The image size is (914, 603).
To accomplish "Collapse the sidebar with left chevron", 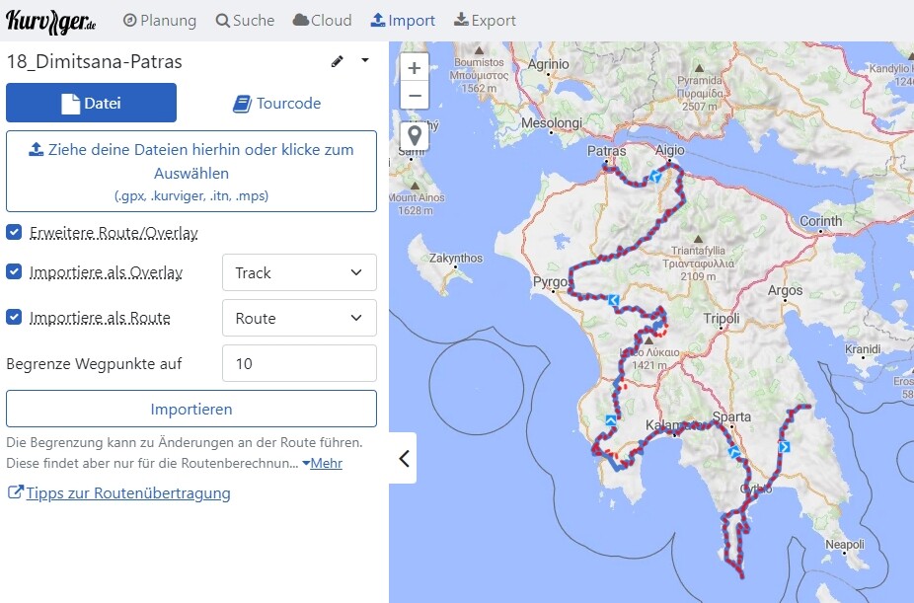I will (403, 458).
